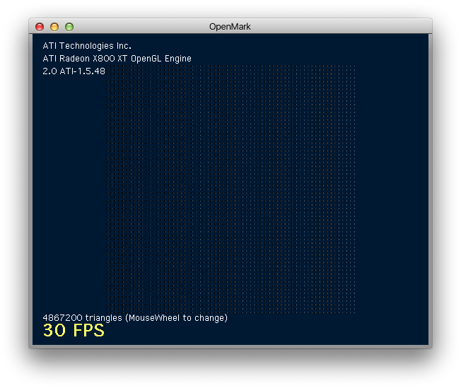Click empty title bar right of OpenMark

point(339,27)
